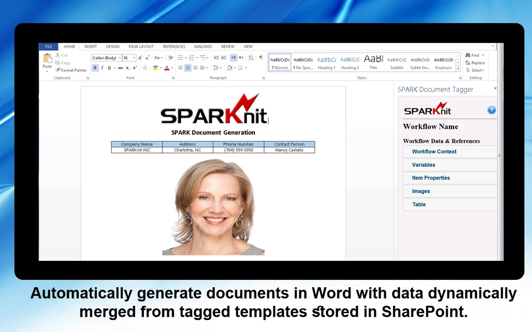Increase font size with Grow Font icon
532x332 pixels.
[140, 58]
